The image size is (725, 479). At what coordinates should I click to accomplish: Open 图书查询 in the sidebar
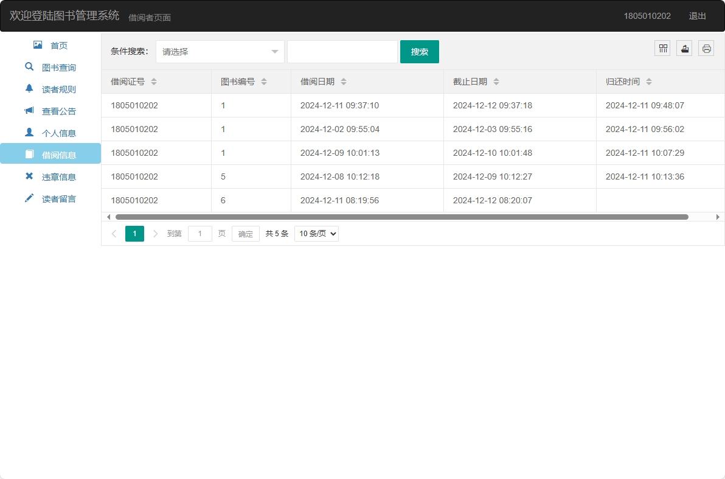(x=58, y=68)
